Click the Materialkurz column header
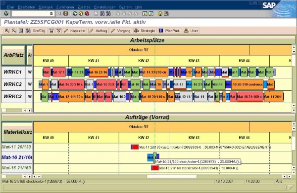Screen dimensions: 297x193 point(17,132)
